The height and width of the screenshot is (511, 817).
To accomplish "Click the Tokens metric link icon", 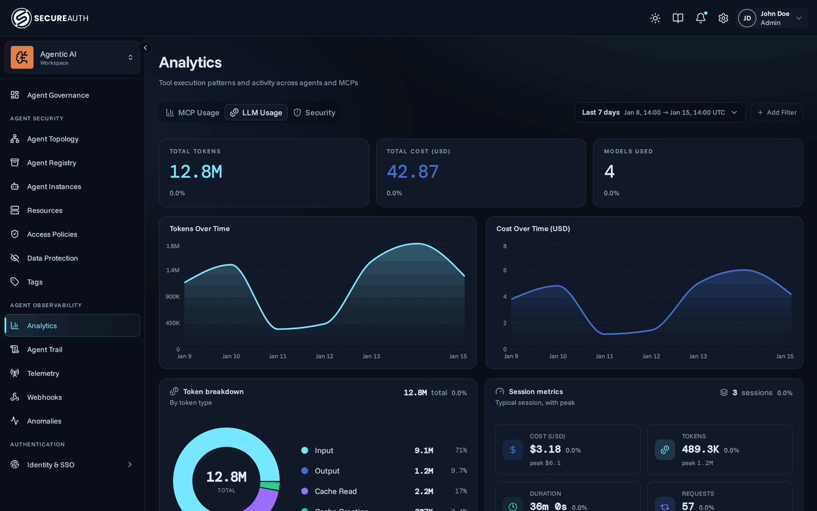I will click(x=665, y=450).
